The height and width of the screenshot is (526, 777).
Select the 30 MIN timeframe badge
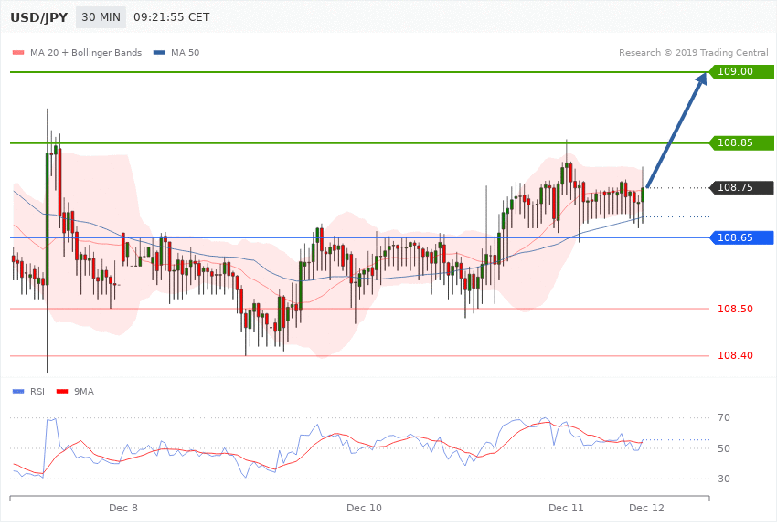[x=101, y=17]
